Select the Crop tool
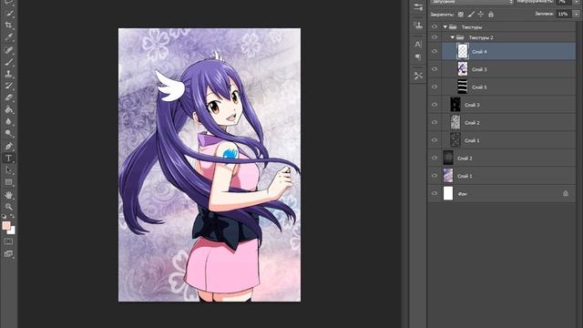The image size is (583, 328). click(8, 26)
